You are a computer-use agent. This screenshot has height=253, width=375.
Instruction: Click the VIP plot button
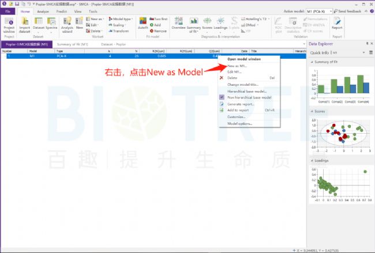(246, 31)
